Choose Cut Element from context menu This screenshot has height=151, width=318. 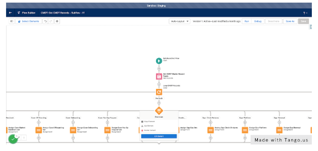tap(149, 126)
